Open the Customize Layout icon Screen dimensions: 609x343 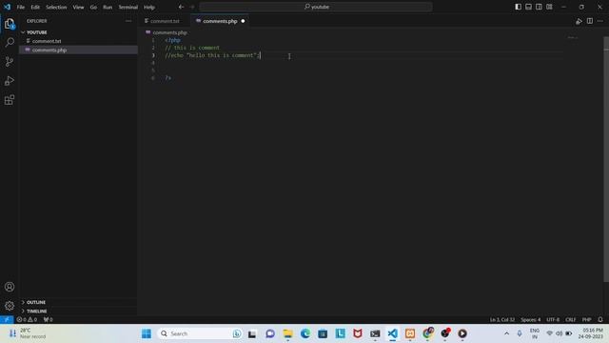pos(549,7)
